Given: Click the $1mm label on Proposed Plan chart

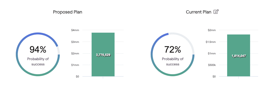Looking at the screenshot, I should tap(75, 65).
